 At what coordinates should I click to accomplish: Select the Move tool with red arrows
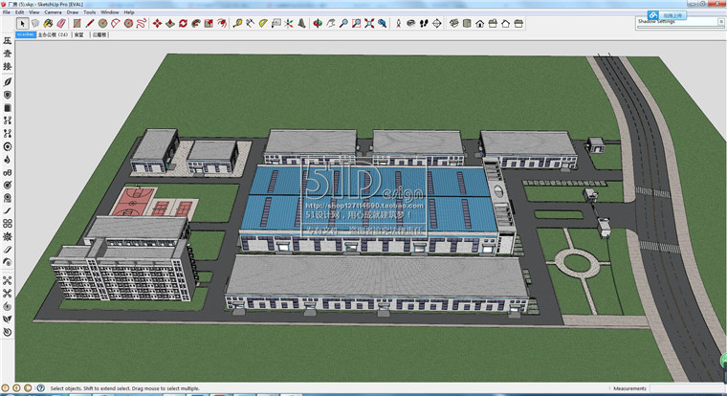click(157, 23)
